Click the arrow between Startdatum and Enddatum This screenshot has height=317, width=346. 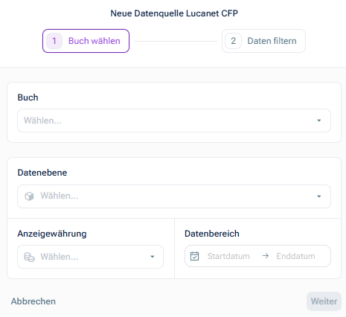pos(266,256)
